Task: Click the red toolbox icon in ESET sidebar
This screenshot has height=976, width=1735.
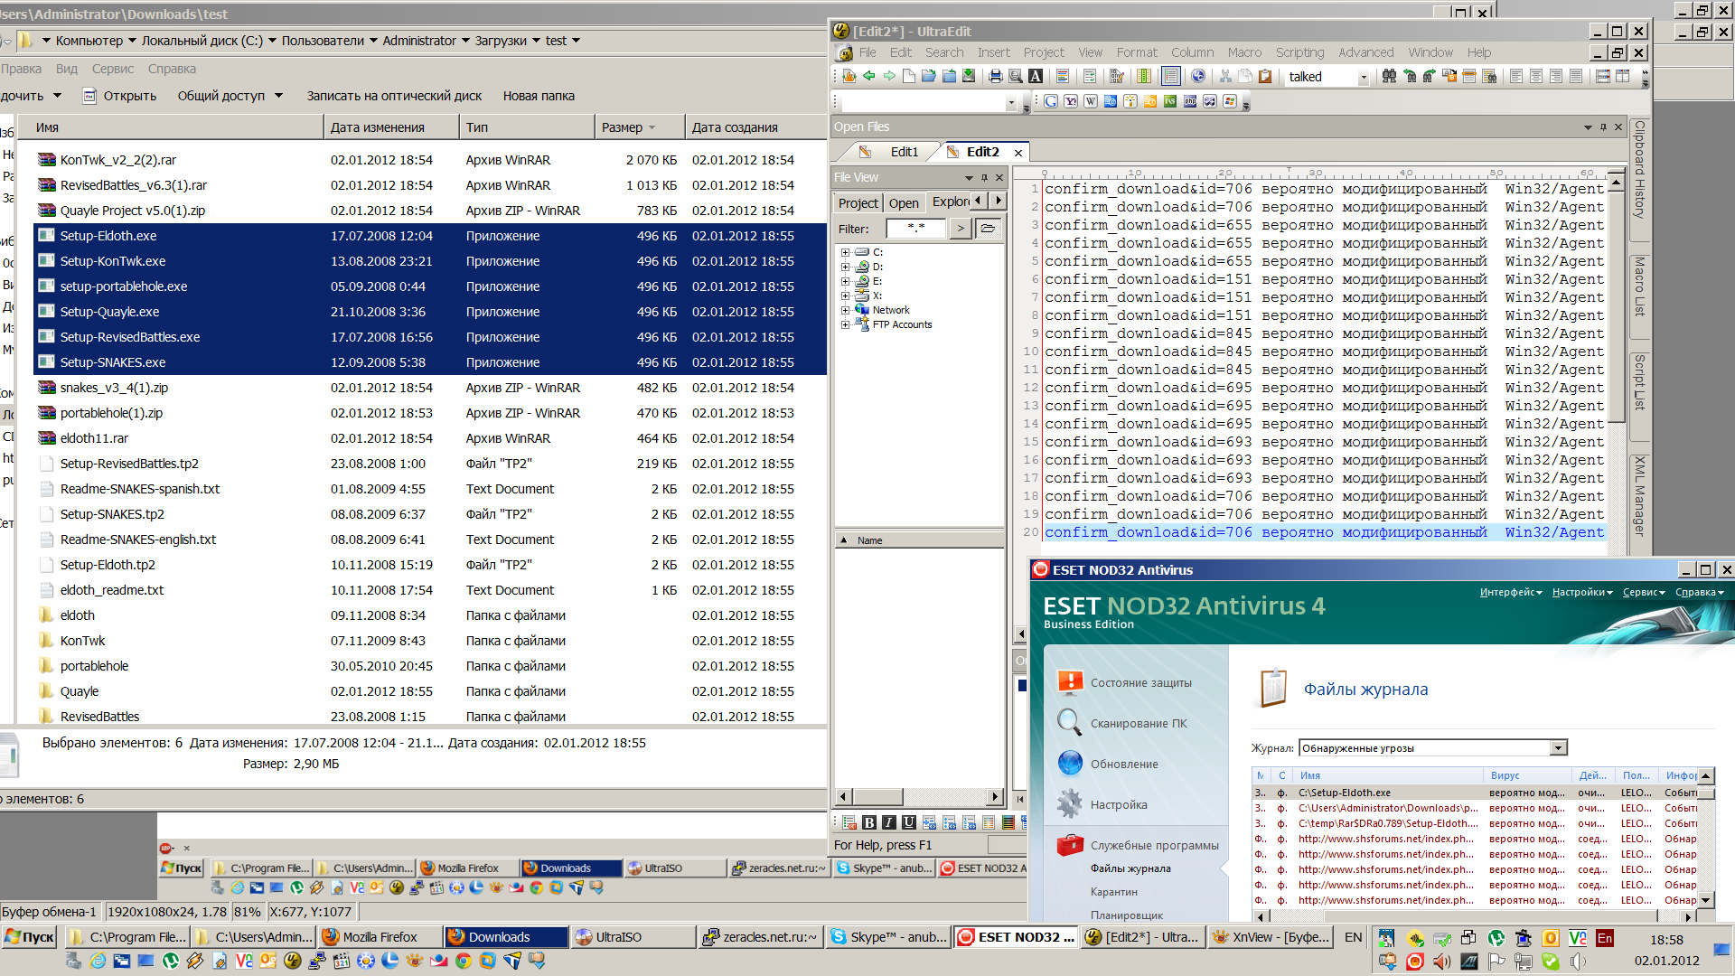Action: click(1070, 845)
